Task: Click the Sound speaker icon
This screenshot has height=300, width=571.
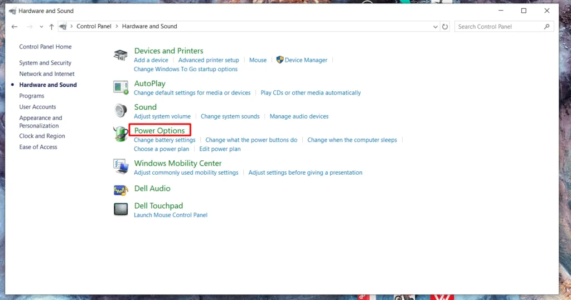Action: [x=120, y=110]
